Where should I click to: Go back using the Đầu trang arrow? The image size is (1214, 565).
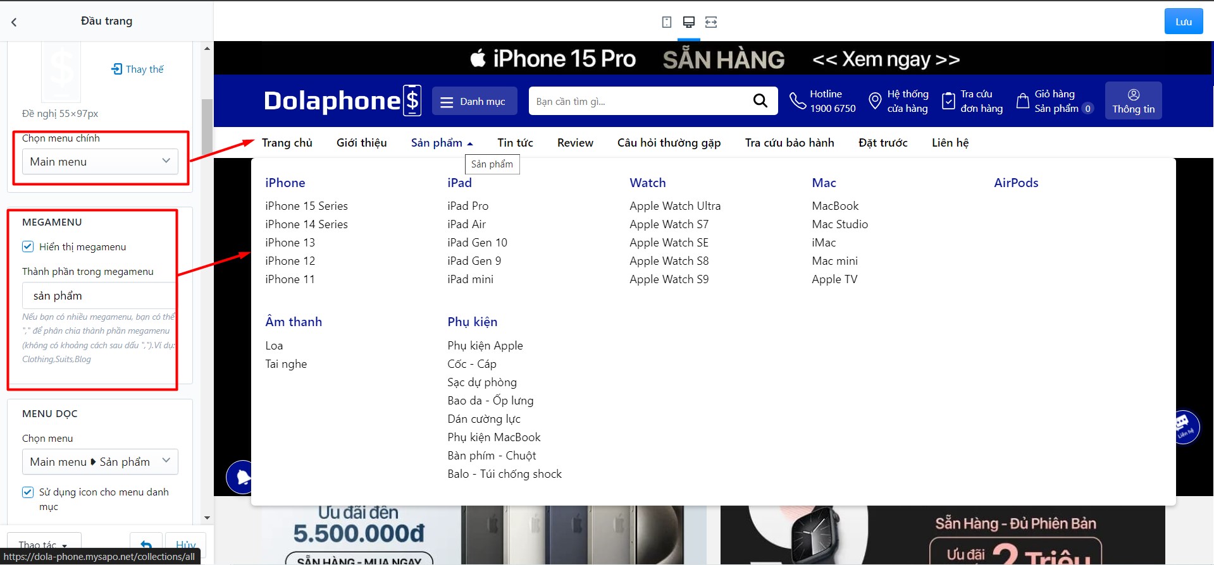coord(14,22)
